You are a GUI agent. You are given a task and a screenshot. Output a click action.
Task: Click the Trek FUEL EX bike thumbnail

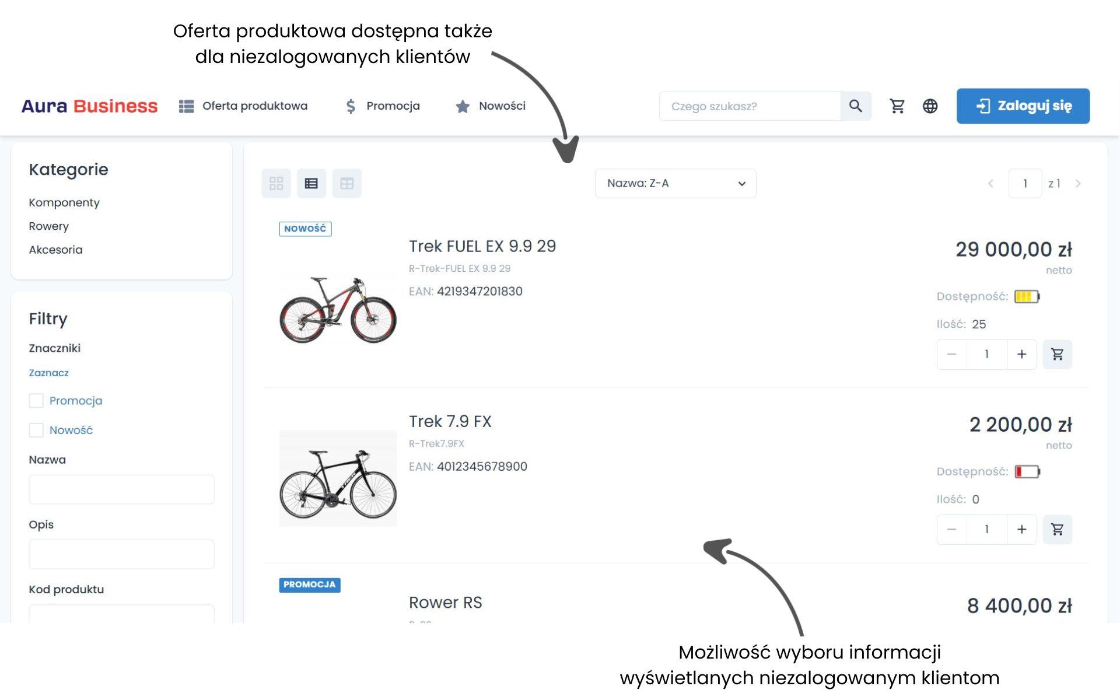(x=338, y=310)
